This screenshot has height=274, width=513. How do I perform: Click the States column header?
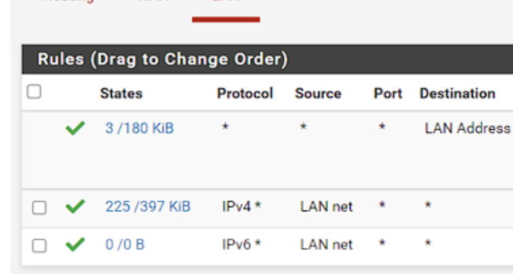coord(121,94)
